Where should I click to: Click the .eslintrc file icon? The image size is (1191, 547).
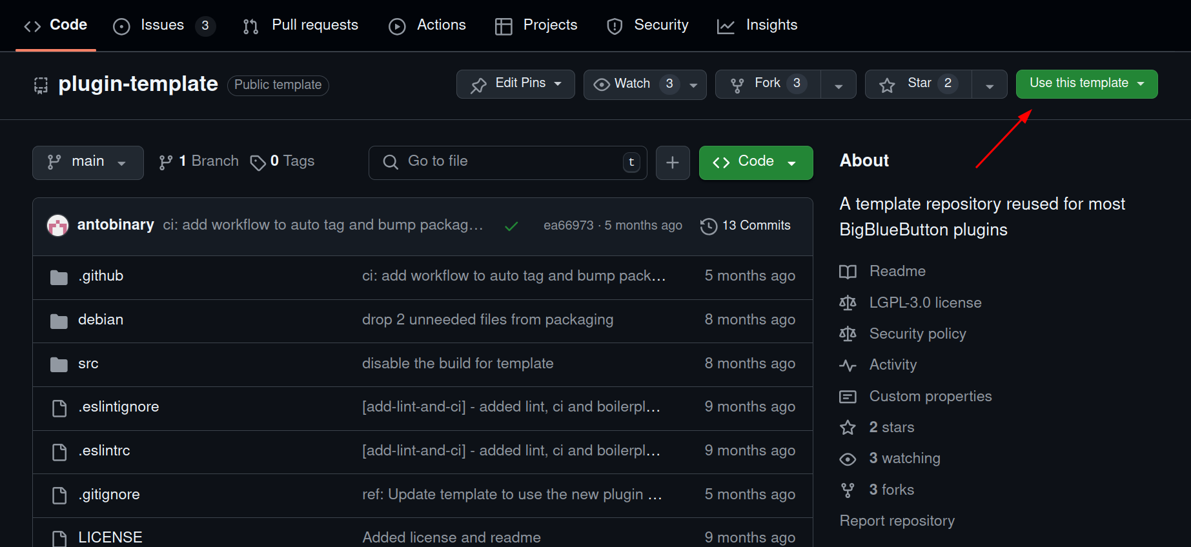[59, 452]
